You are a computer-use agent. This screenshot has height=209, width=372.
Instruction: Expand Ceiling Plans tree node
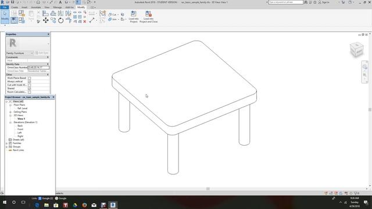(x=10, y=112)
